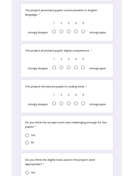The image size is (131, 176).
Task: Pick rating 5 for coding tools question
Action: (x=83, y=103)
